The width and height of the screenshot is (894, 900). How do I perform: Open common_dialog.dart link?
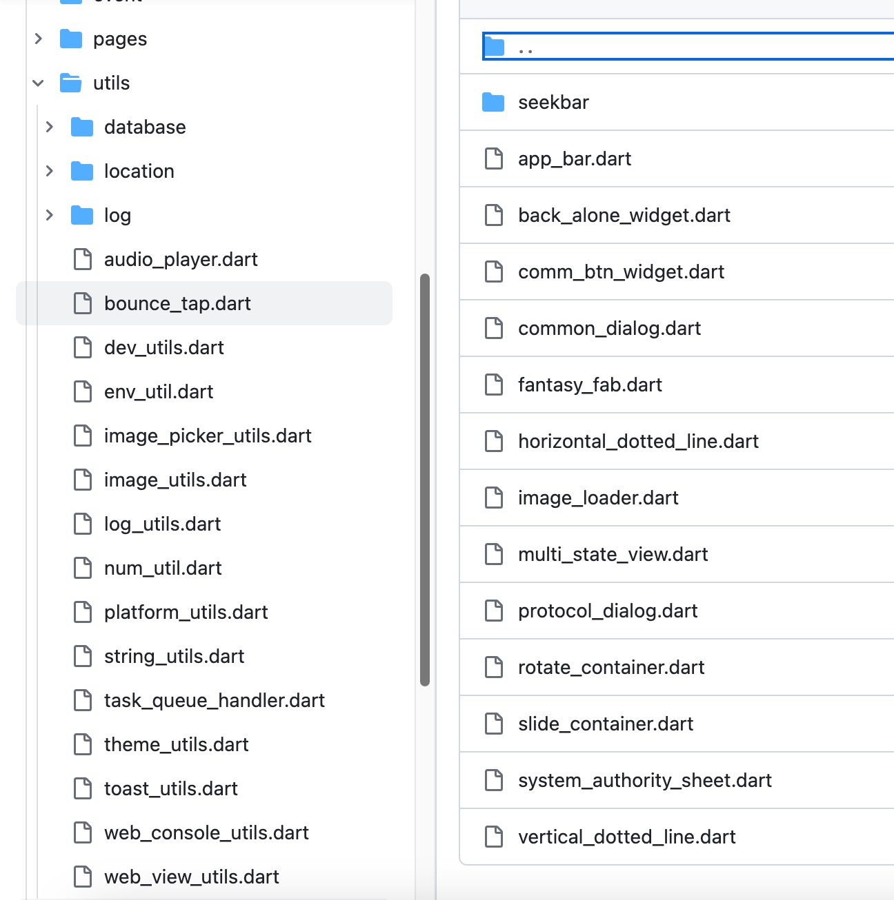609,329
